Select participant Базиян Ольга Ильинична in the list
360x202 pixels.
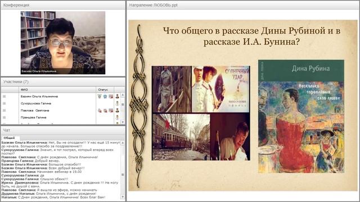pos(39,97)
